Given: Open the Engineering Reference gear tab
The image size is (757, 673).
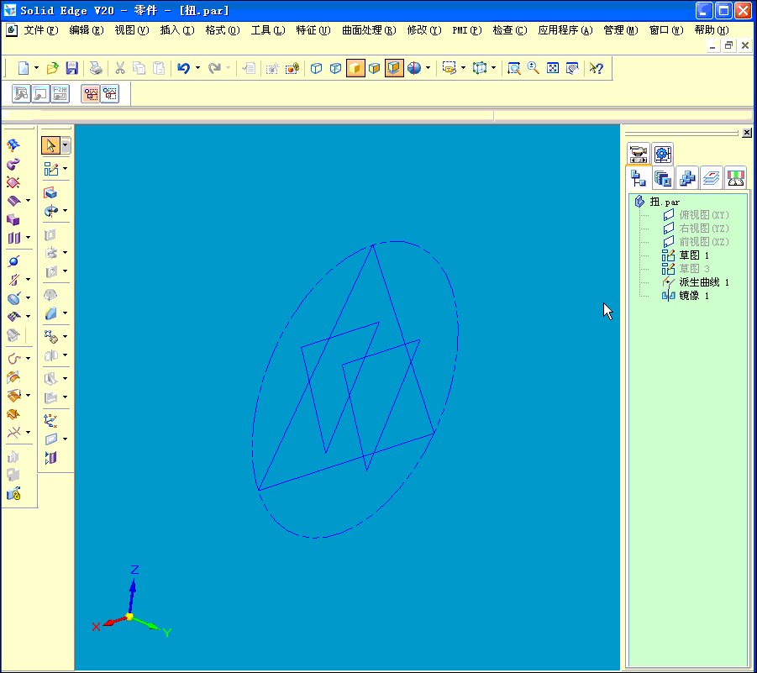Looking at the screenshot, I should (x=662, y=154).
